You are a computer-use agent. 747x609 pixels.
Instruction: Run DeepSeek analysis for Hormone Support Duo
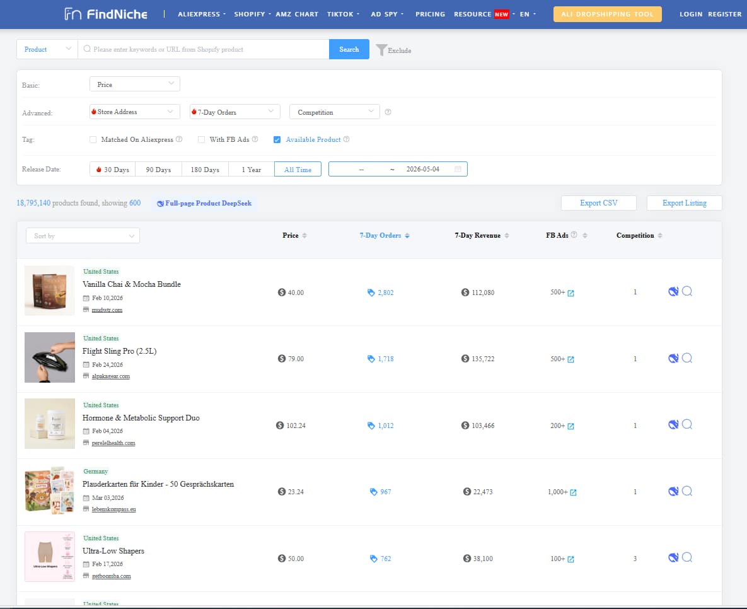(x=673, y=424)
